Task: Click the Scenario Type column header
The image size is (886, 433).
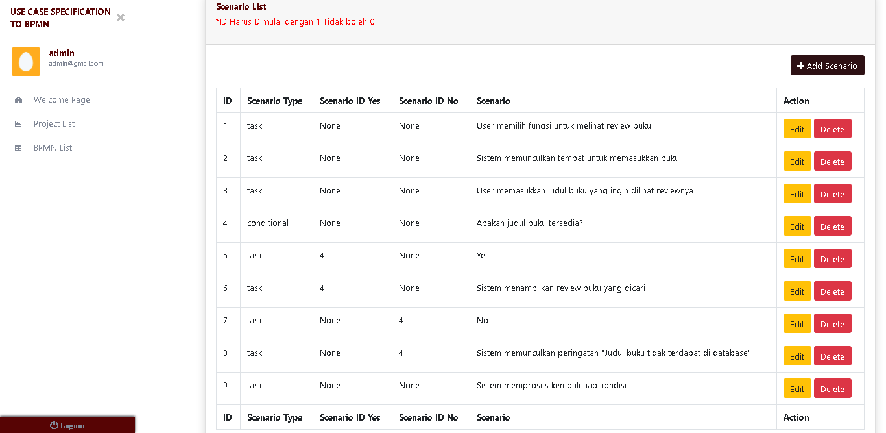Action: click(274, 101)
